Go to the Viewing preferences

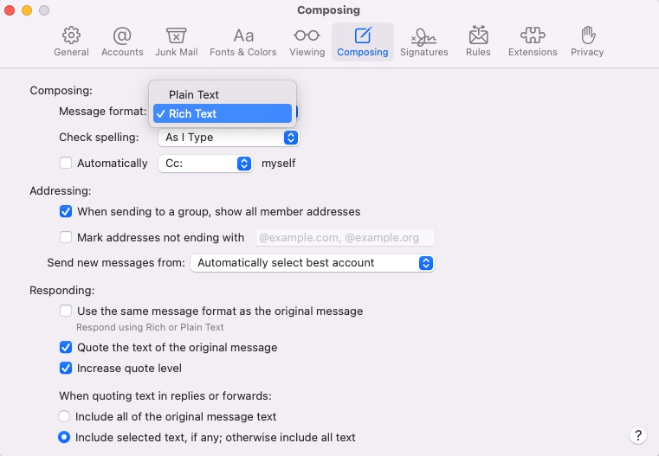(307, 42)
